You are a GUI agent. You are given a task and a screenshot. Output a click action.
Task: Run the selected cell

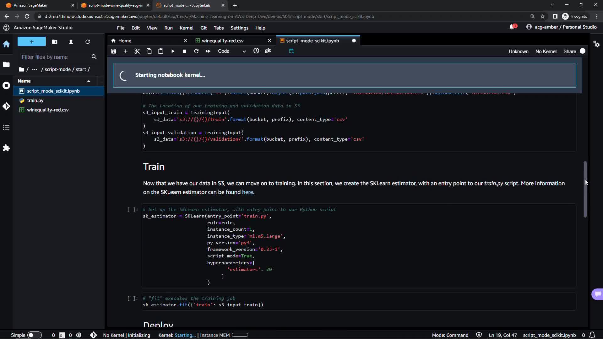point(173,51)
